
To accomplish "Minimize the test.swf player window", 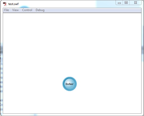I will pos(119,3).
